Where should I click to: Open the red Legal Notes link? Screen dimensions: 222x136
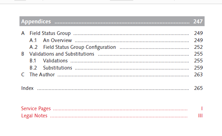tap(34, 116)
